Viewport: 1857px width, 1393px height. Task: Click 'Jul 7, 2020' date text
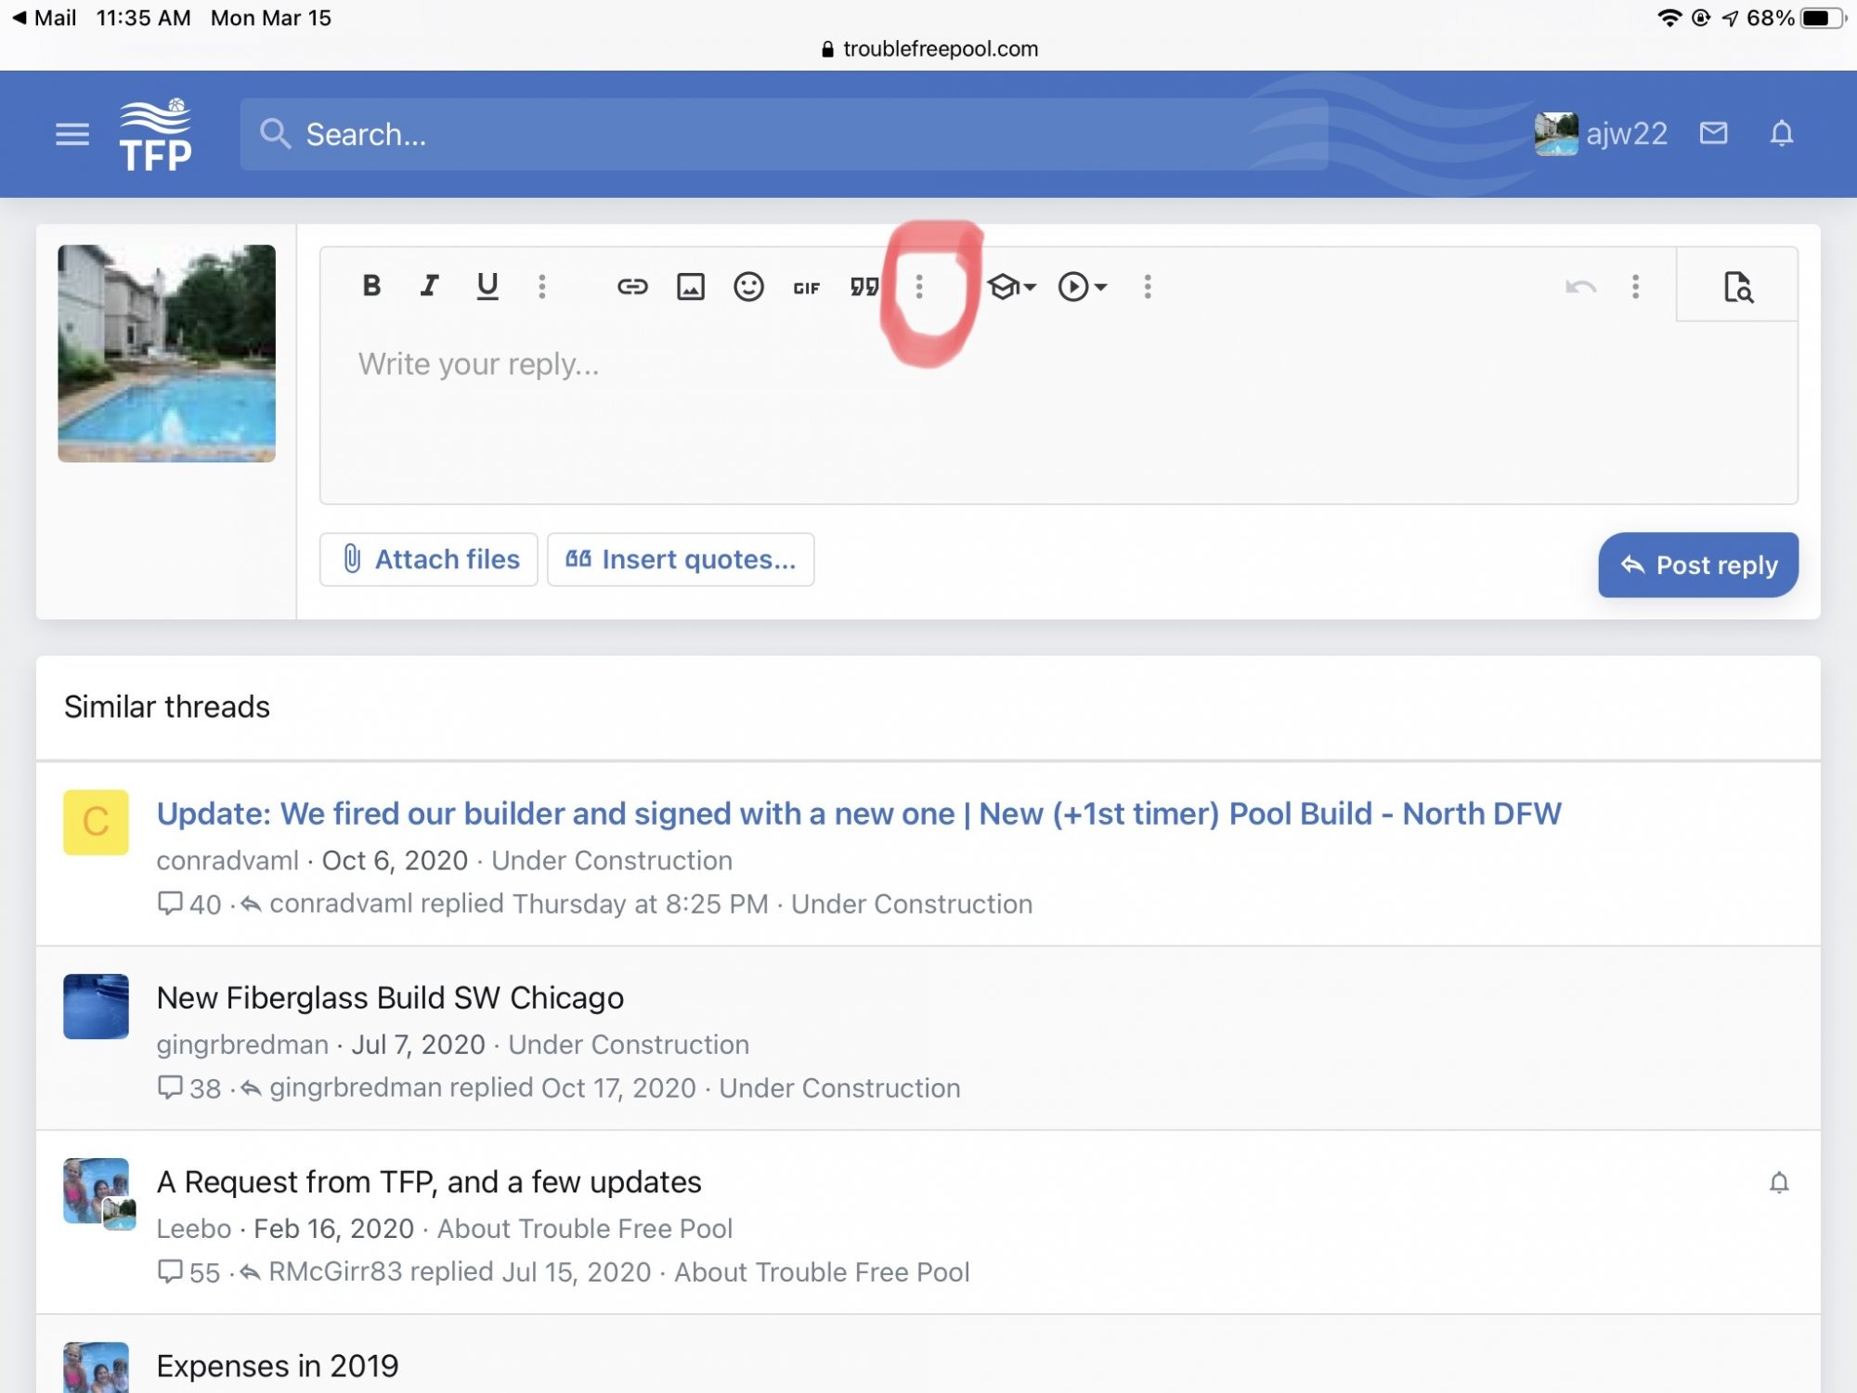coord(418,1045)
